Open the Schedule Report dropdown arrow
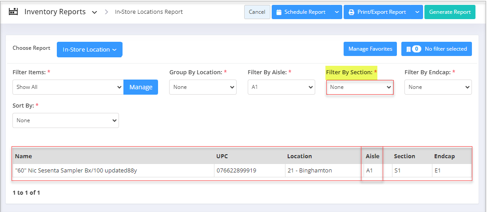487x212 pixels. [337, 12]
